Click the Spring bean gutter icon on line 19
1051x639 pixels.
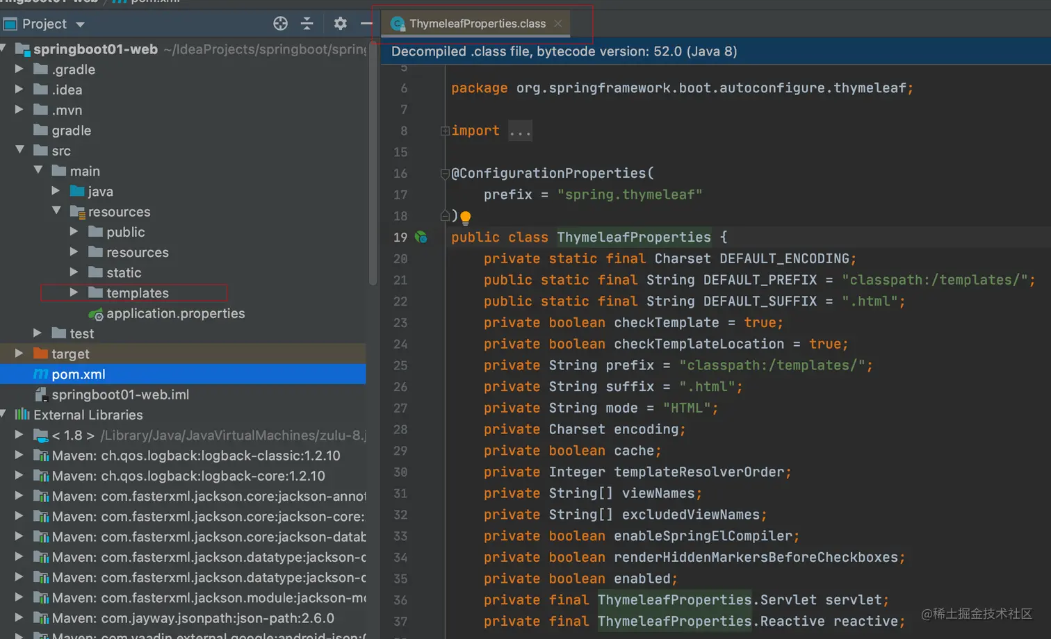pyautogui.click(x=421, y=237)
